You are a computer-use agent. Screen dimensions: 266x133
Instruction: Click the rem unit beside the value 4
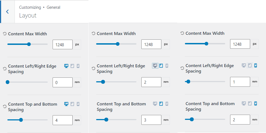click(77, 120)
